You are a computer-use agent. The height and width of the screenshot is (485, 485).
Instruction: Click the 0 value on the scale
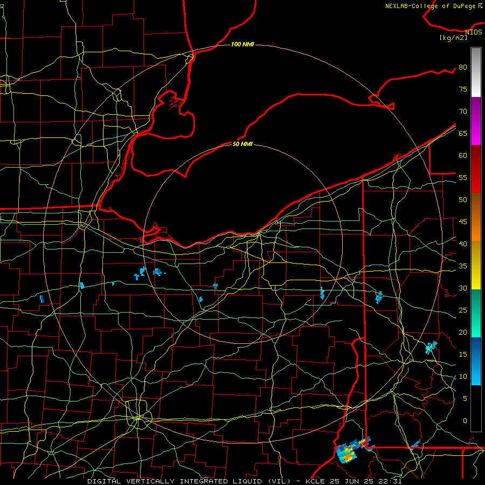465,421
